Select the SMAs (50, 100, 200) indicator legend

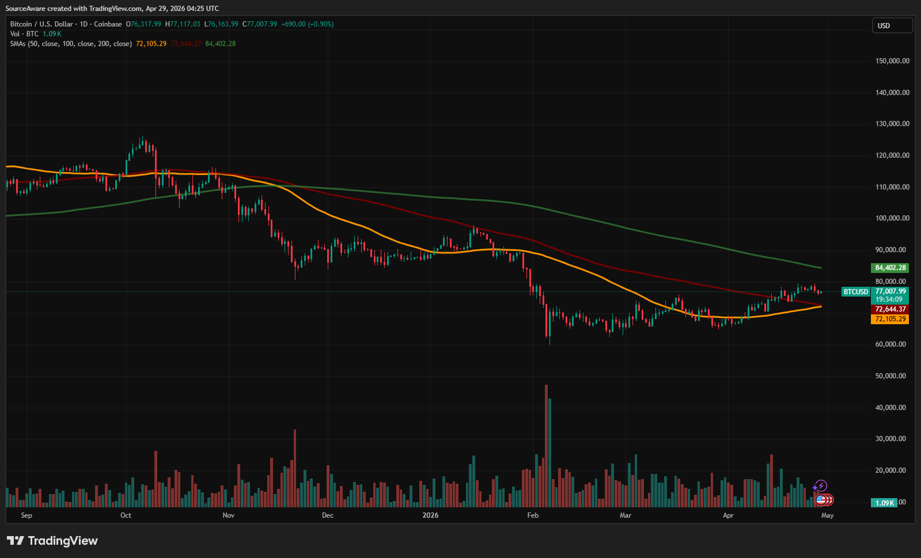71,44
